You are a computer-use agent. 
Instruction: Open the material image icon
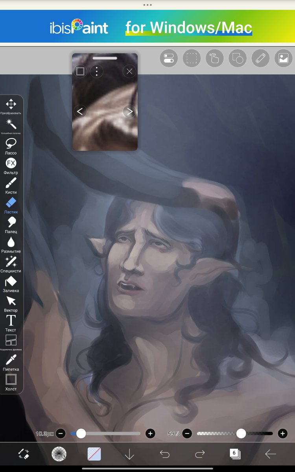(283, 59)
